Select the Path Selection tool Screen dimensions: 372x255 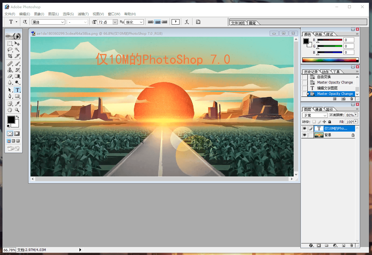coord(10,90)
